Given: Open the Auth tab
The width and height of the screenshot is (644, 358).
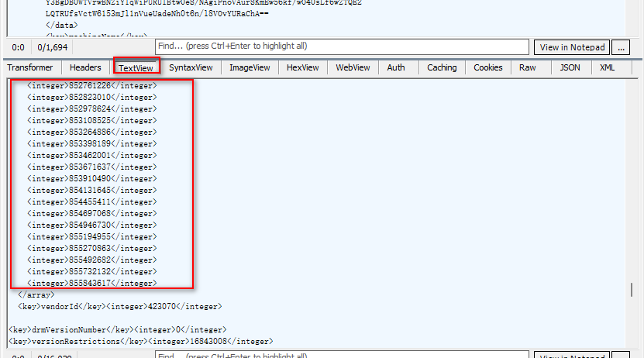Looking at the screenshot, I should 396,67.
